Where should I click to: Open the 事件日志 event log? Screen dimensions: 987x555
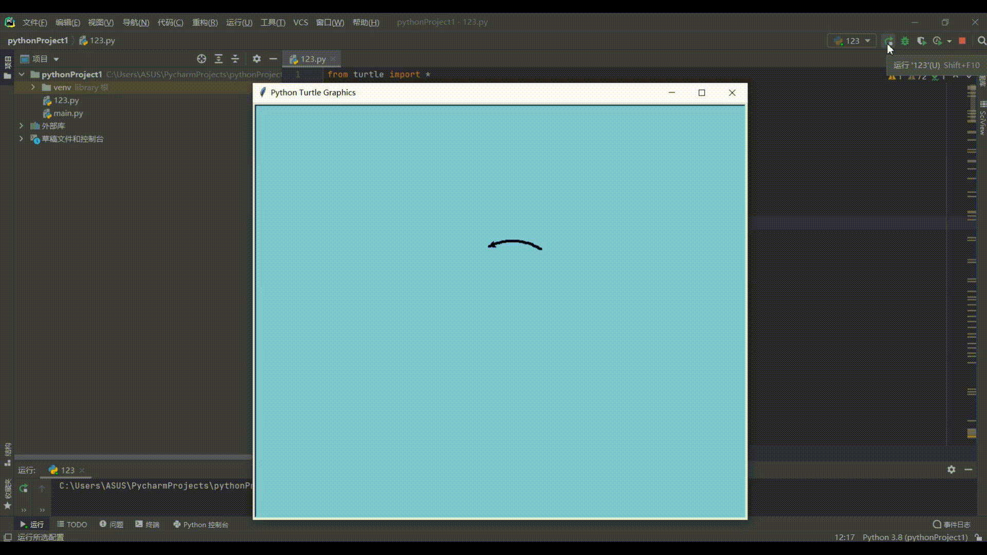[x=952, y=524]
